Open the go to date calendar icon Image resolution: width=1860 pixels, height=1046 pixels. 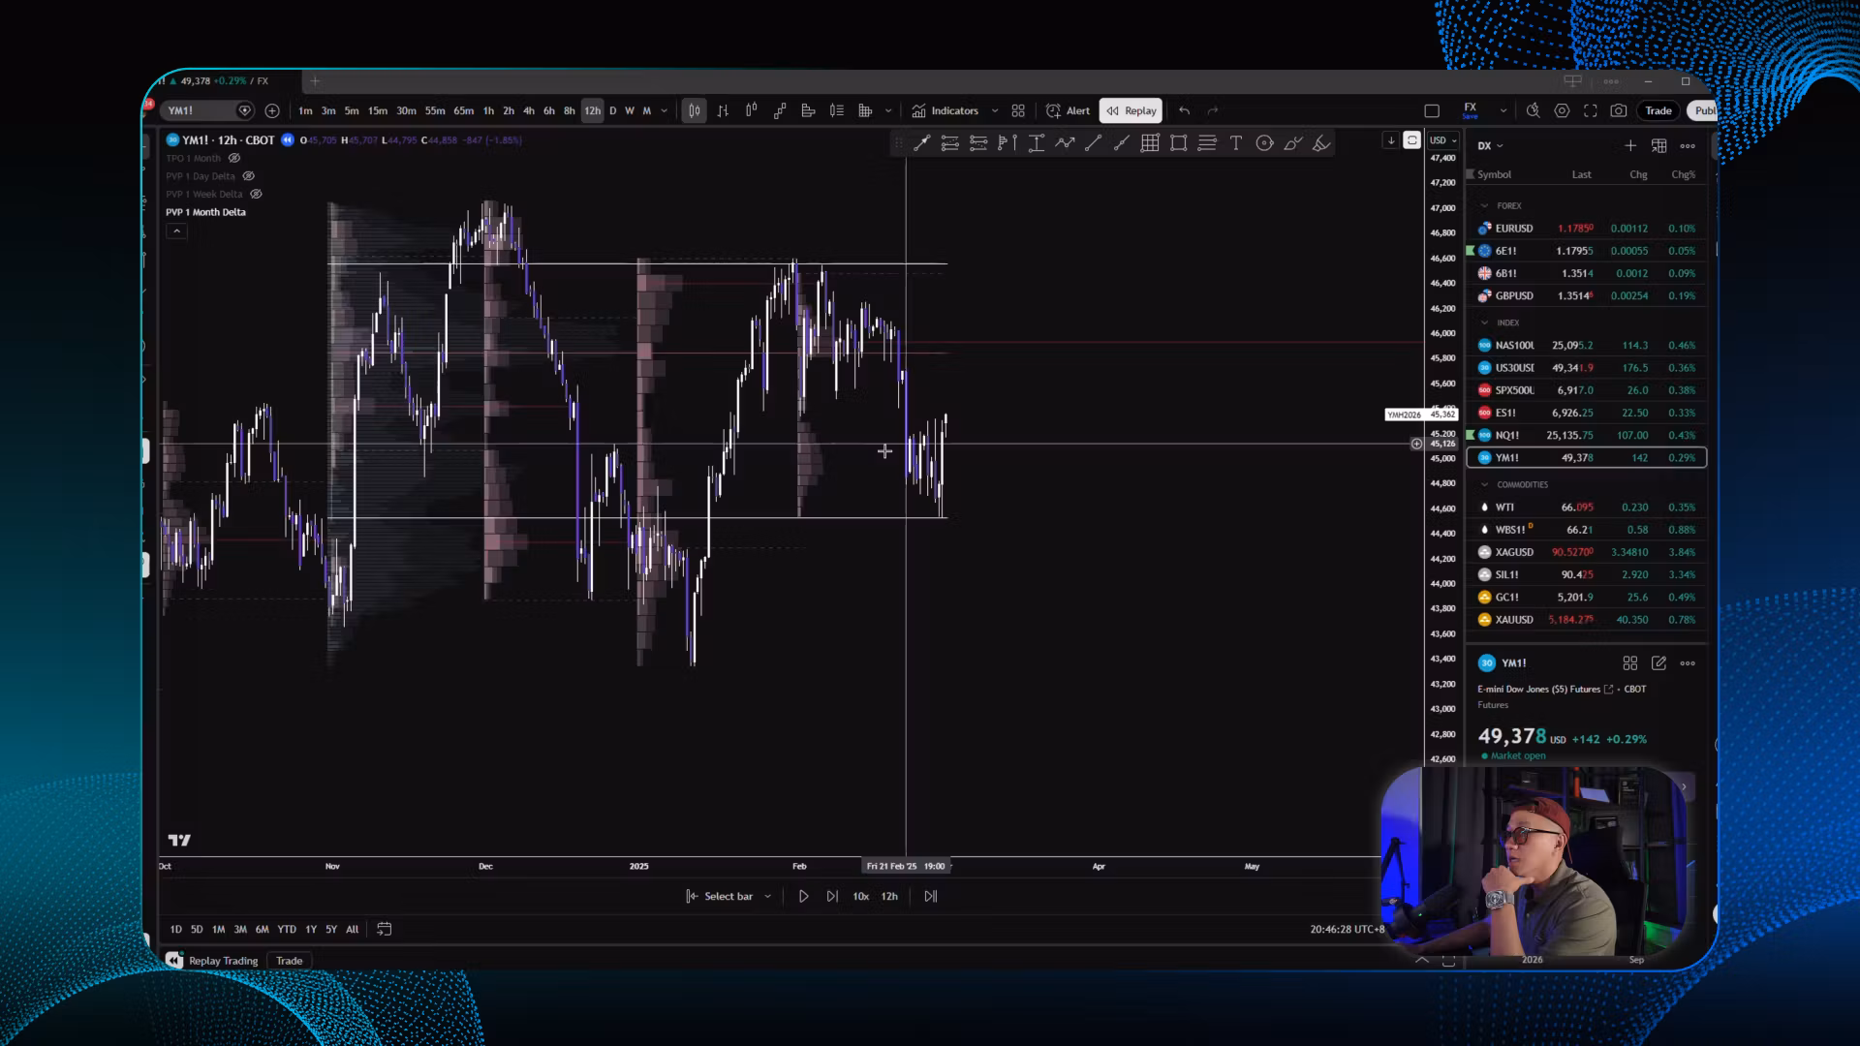point(384,929)
